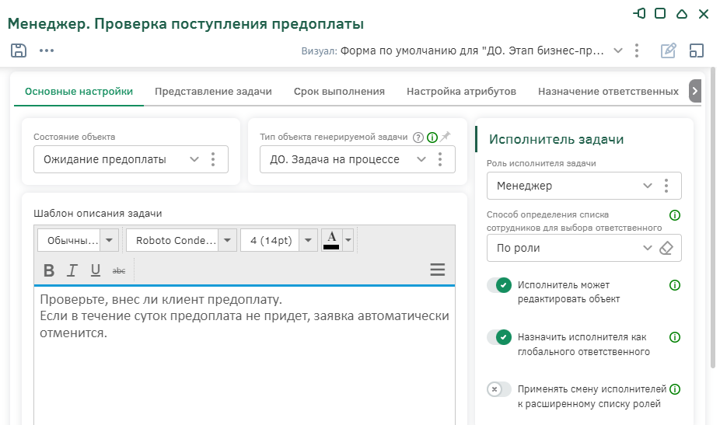Click info icon beside Назначить исполнителя как глобального

pyautogui.click(x=675, y=337)
